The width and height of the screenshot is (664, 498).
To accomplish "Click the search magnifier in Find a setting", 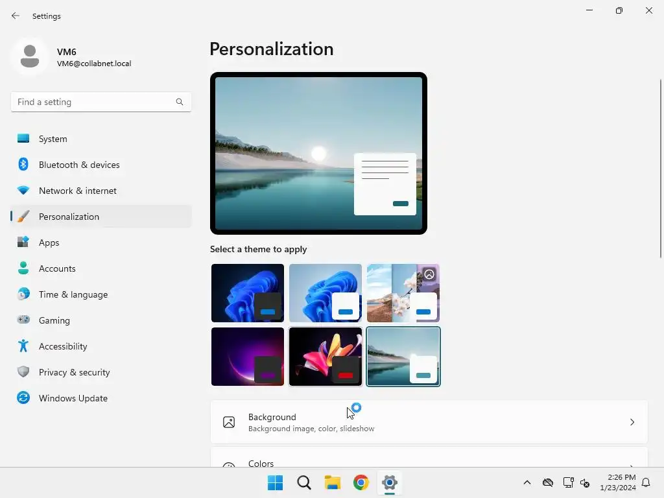I will coord(180,102).
